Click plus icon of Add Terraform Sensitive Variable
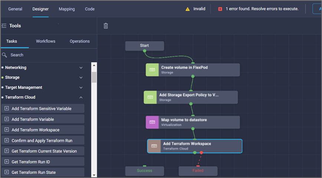The width and height of the screenshot is (322, 178). 7,108
